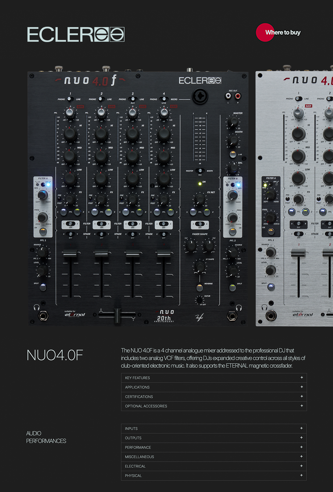Select the silver NUO 4.0 mixer image
333x492 pixels.
(x=294, y=197)
